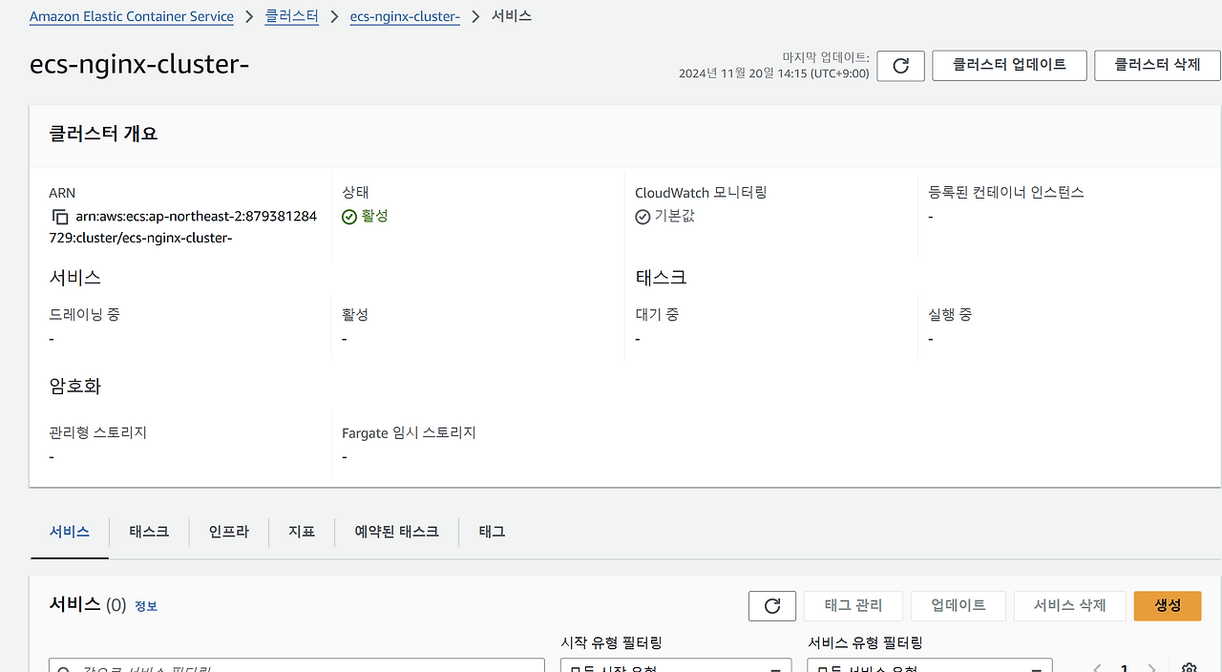Switch to the 서비스 tab

coord(70,532)
